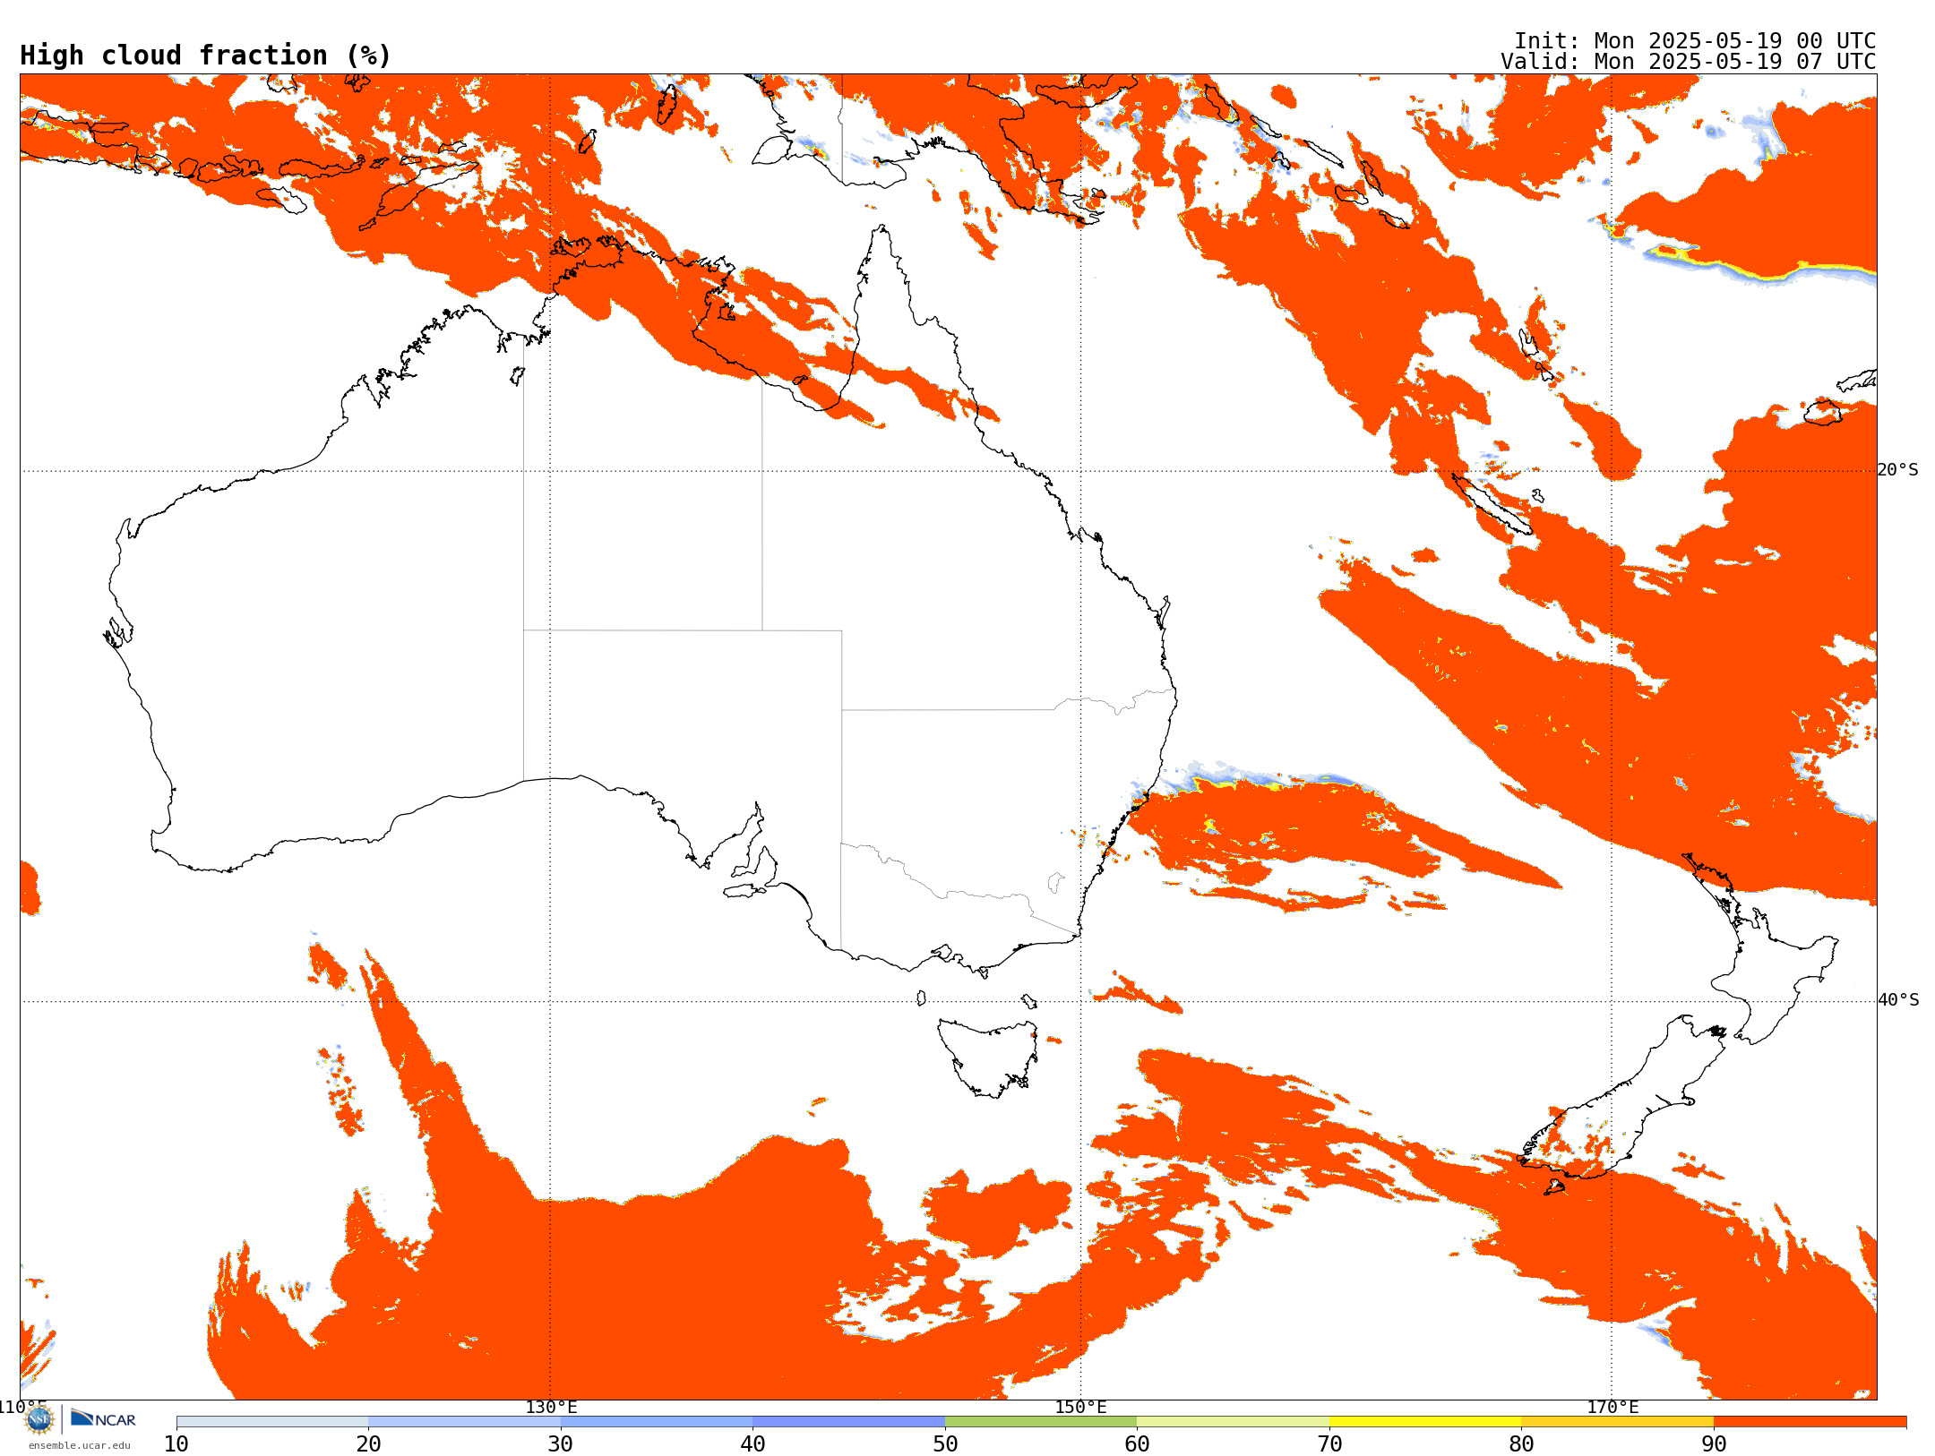Click the 170°E longitude label

(x=1612, y=1408)
